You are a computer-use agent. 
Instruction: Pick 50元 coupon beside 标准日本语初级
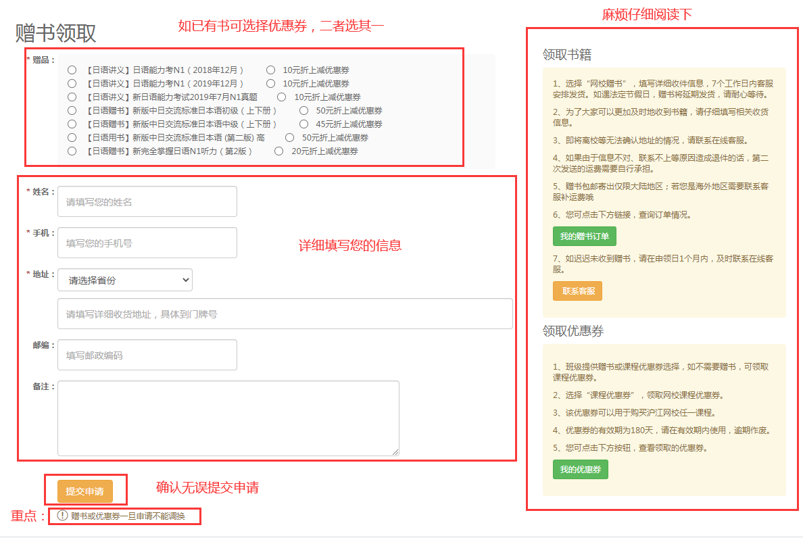click(303, 110)
